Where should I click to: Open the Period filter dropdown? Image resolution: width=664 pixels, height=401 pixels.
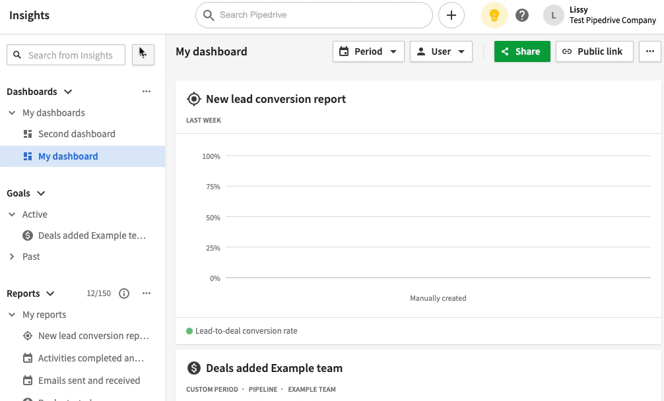(368, 51)
